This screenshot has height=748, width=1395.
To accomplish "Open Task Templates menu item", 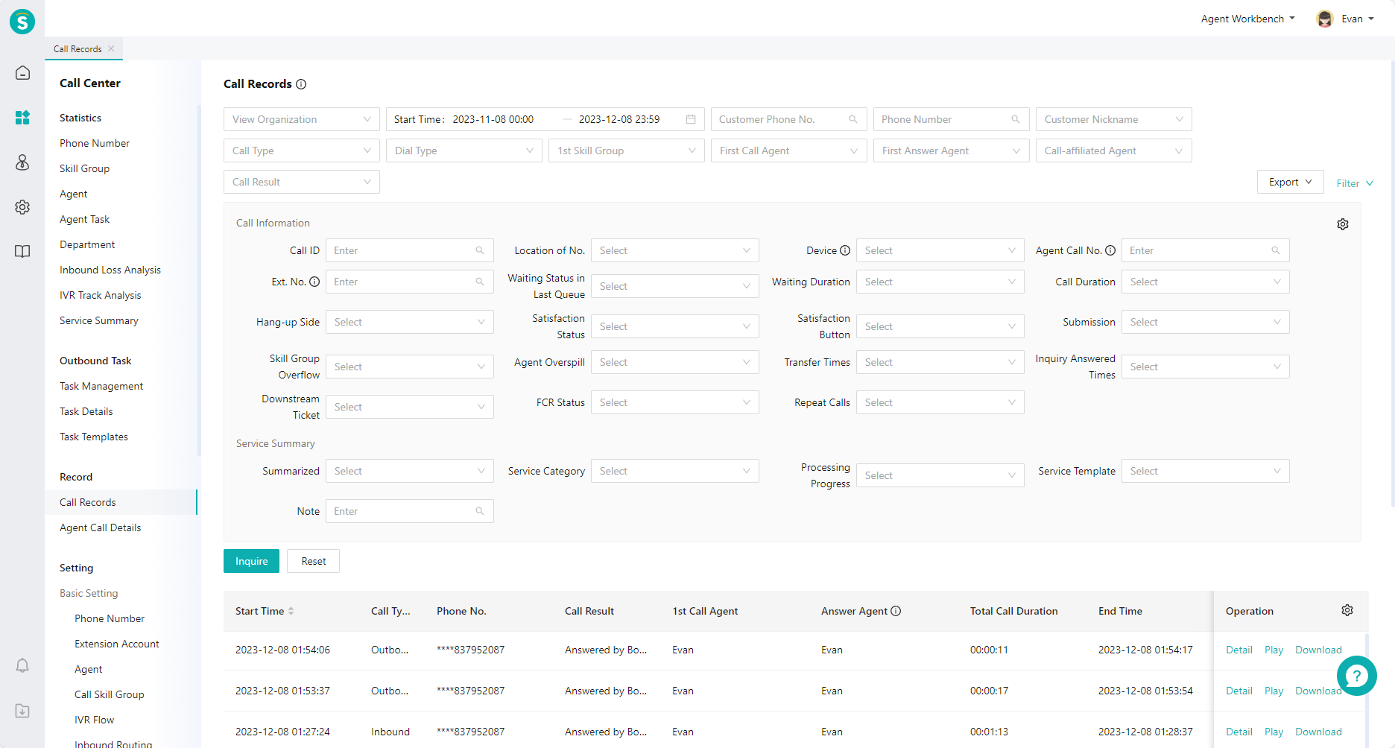I will (94, 437).
